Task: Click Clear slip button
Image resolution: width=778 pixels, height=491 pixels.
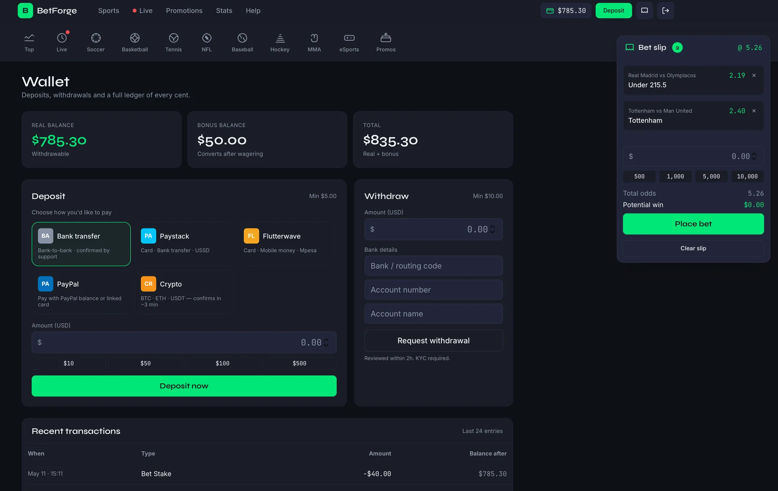Action: point(693,248)
